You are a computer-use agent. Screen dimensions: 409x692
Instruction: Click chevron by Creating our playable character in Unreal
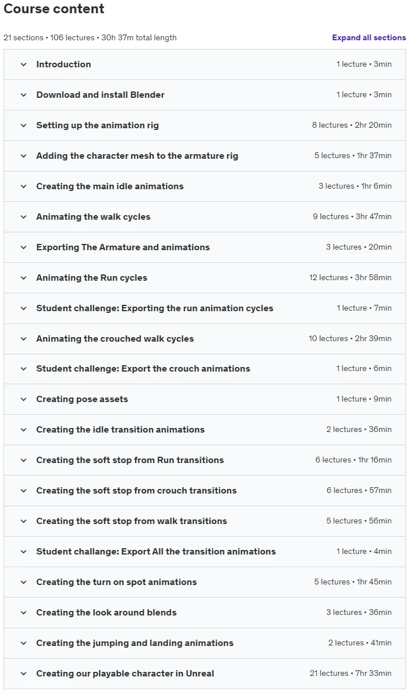tap(24, 674)
